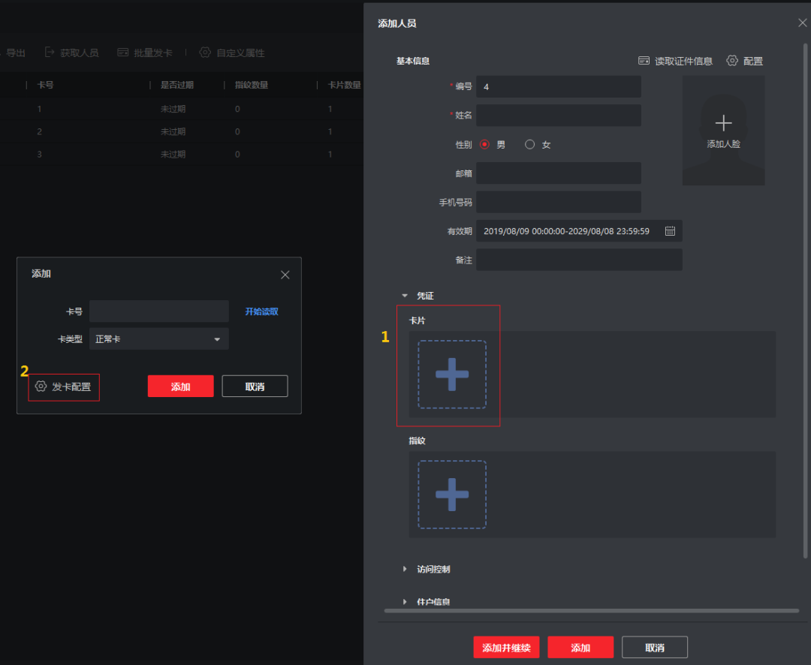This screenshot has height=665, width=811.
Task: Click batch card issuing in toolbar
Action: pos(145,53)
